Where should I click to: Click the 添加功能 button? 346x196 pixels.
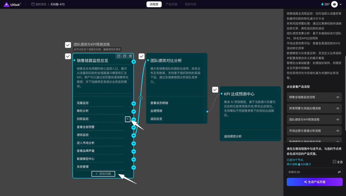(x=103, y=174)
